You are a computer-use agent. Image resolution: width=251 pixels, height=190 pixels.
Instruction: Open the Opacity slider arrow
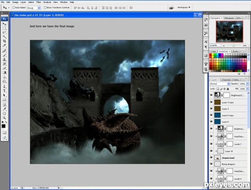pyautogui.click(x=248, y=84)
